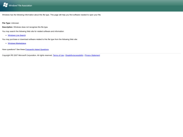Click the 'Windows File Association' header title
The image size is (183, 137).
[20, 5]
